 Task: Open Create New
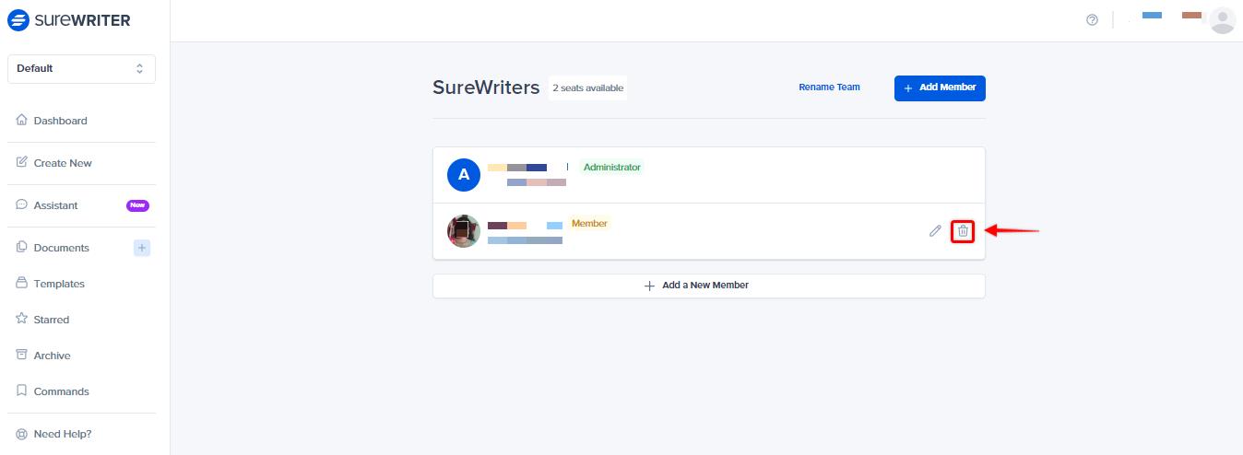tap(63, 163)
